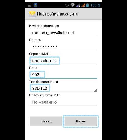Viewport: 127px width, 140px height.
Task: Tap the 15:13 clock in status bar
Action: pyautogui.click(x=95, y=5)
